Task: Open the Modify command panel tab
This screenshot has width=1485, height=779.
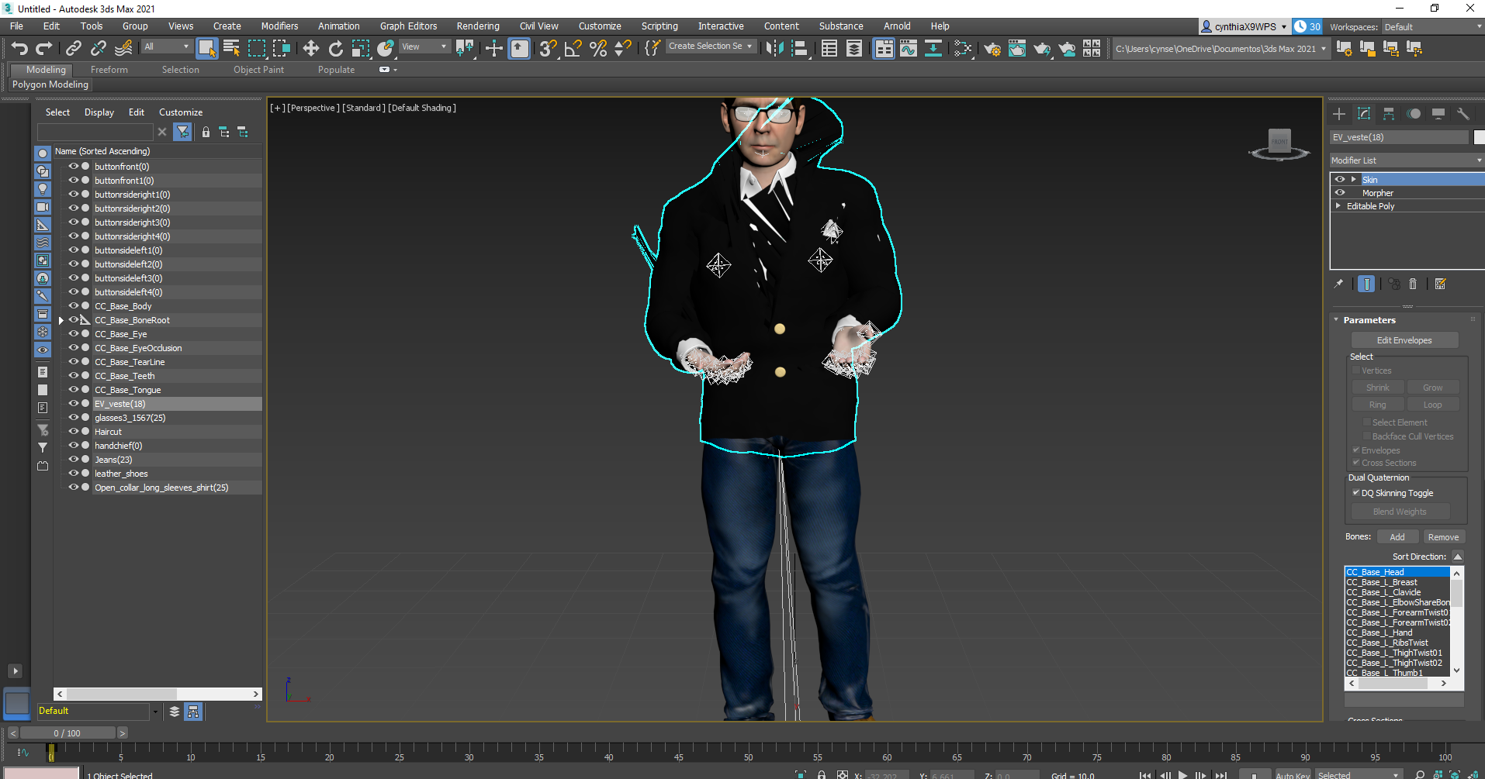Action: tap(1364, 114)
